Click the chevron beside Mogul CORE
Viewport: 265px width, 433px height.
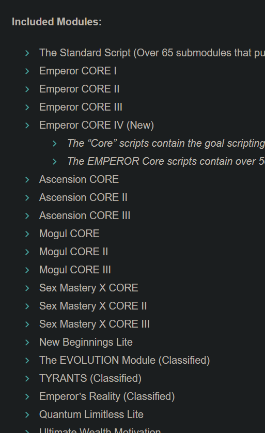click(27, 234)
